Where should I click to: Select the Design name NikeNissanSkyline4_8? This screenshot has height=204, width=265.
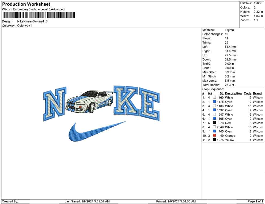click(x=32, y=21)
